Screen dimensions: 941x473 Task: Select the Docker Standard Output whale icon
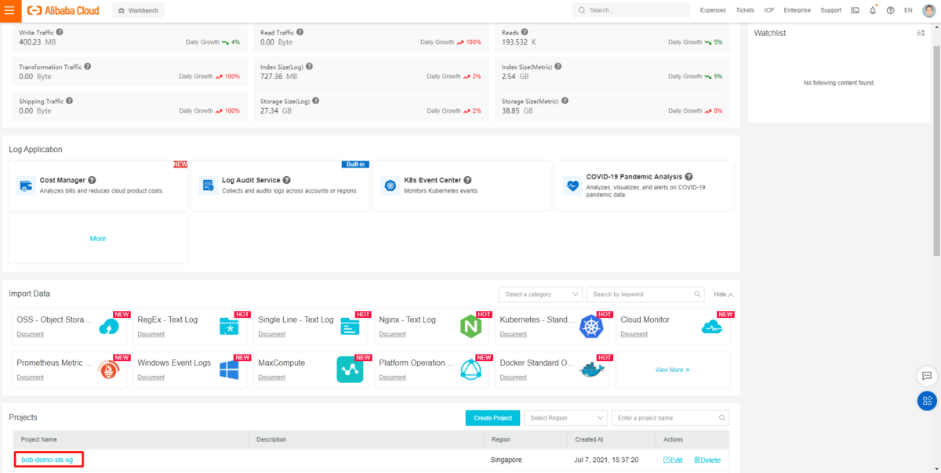591,370
